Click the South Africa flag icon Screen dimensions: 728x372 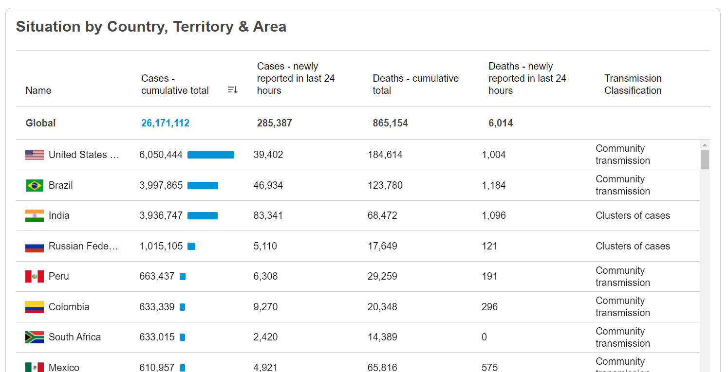(x=35, y=337)
